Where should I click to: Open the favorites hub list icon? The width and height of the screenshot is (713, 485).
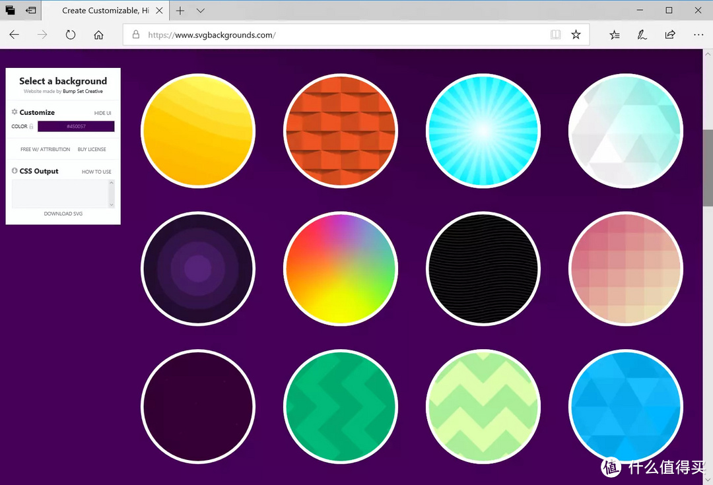pos(615,34)
